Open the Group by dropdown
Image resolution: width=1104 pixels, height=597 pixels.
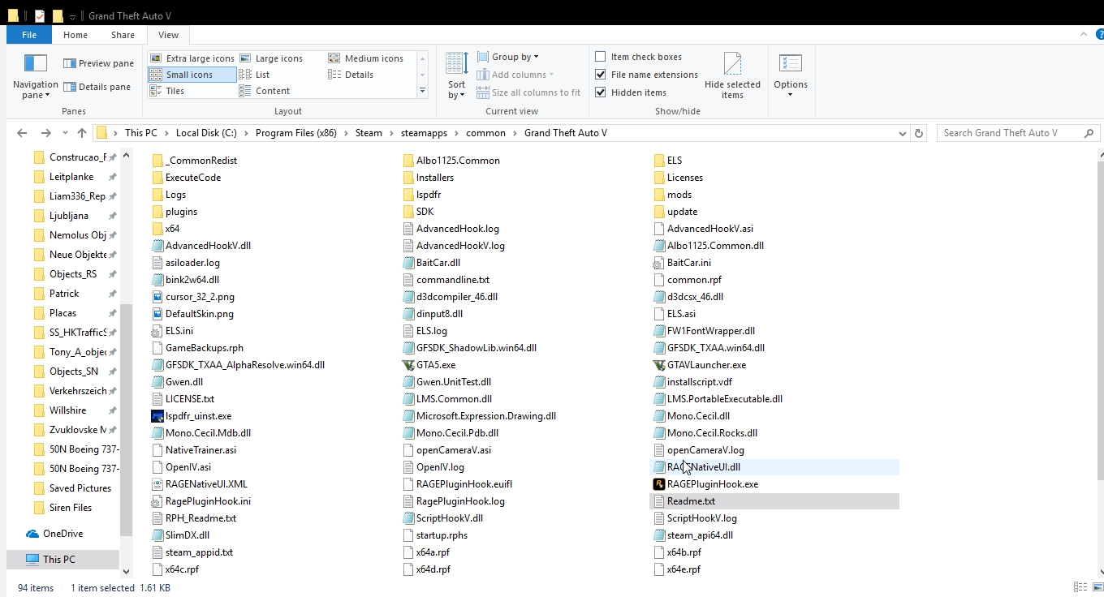(x=508, y=57)
